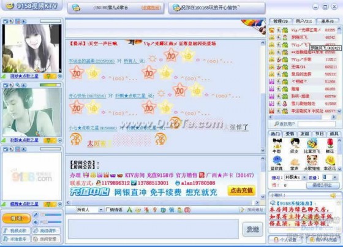This screenshot has width=343, height=247.
Task: Switch to the 用户/311 tab
Action: 304,21
